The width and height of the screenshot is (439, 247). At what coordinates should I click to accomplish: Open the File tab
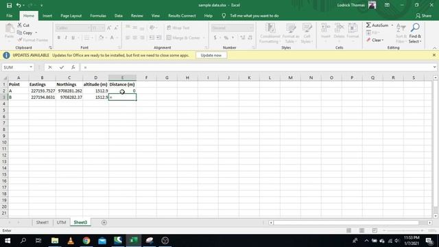(x=9, y=16)
